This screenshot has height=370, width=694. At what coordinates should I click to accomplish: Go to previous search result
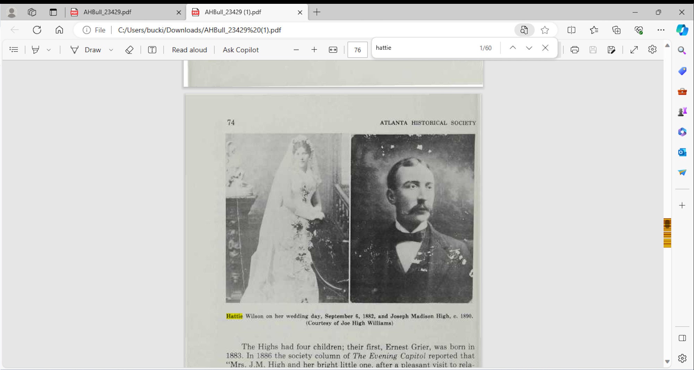tap(513, 48)
